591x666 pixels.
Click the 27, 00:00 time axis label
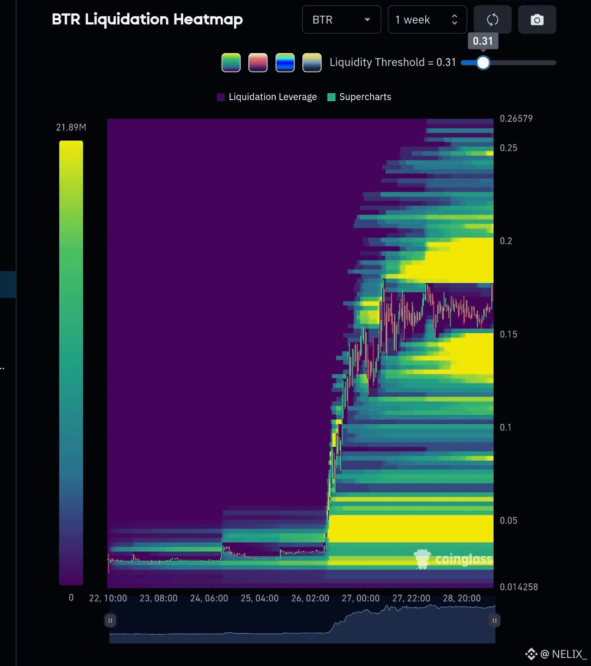(x=361, y=598)
